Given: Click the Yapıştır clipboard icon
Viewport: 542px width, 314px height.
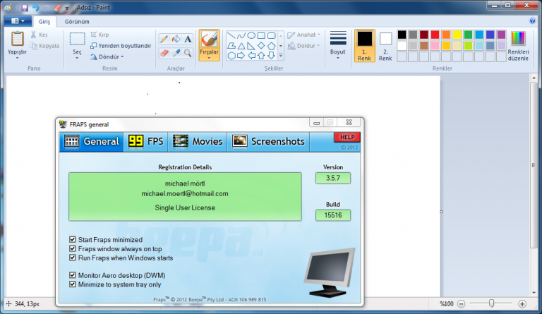Looking at the screenshot, I should click(17, 39).
